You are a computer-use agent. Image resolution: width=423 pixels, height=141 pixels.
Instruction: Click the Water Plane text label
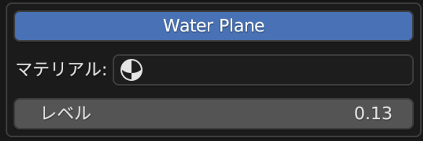pyautogui.click(x=213, y=26)
